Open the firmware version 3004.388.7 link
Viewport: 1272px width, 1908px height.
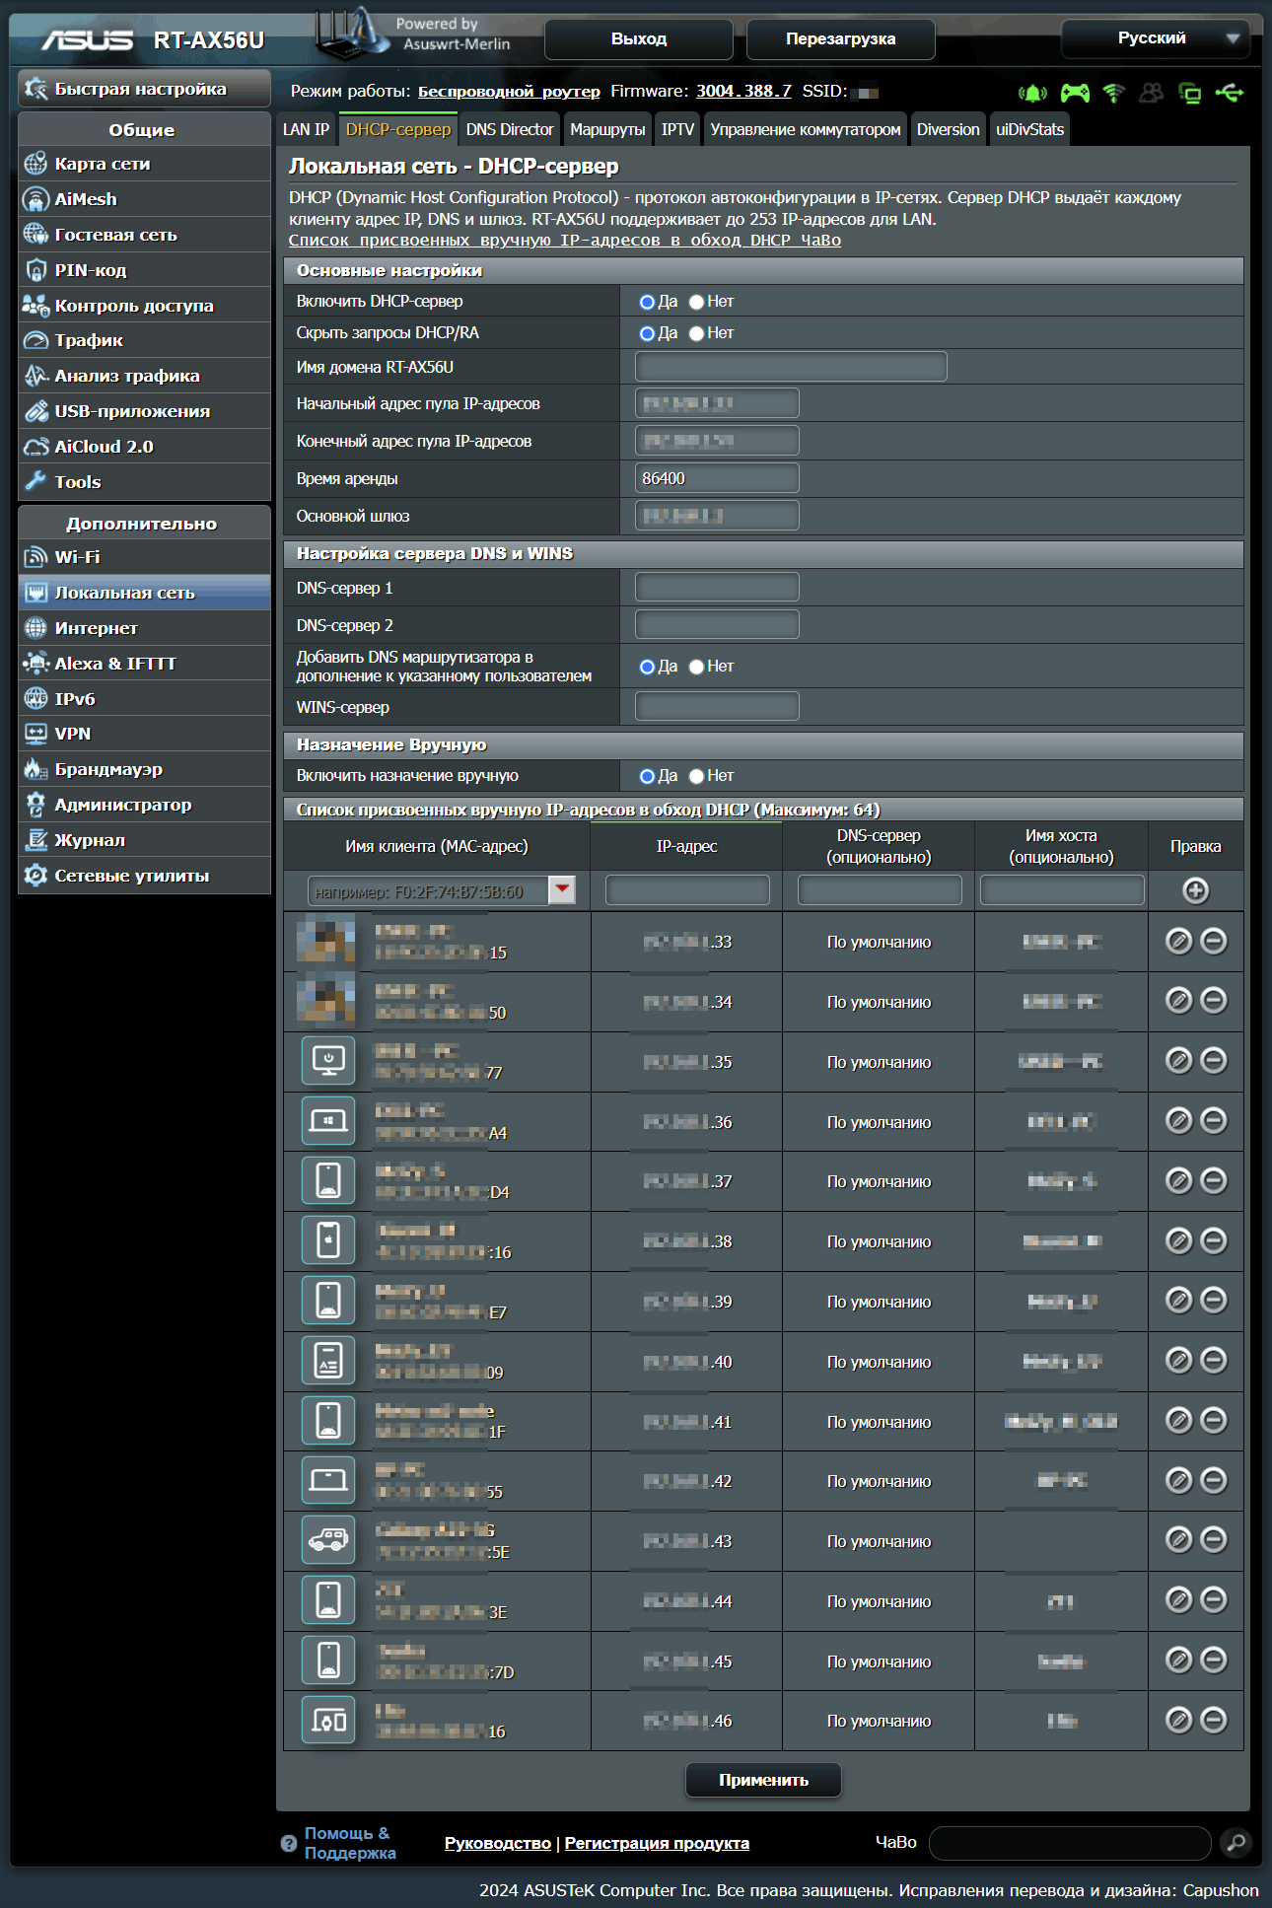pos(743,91)
